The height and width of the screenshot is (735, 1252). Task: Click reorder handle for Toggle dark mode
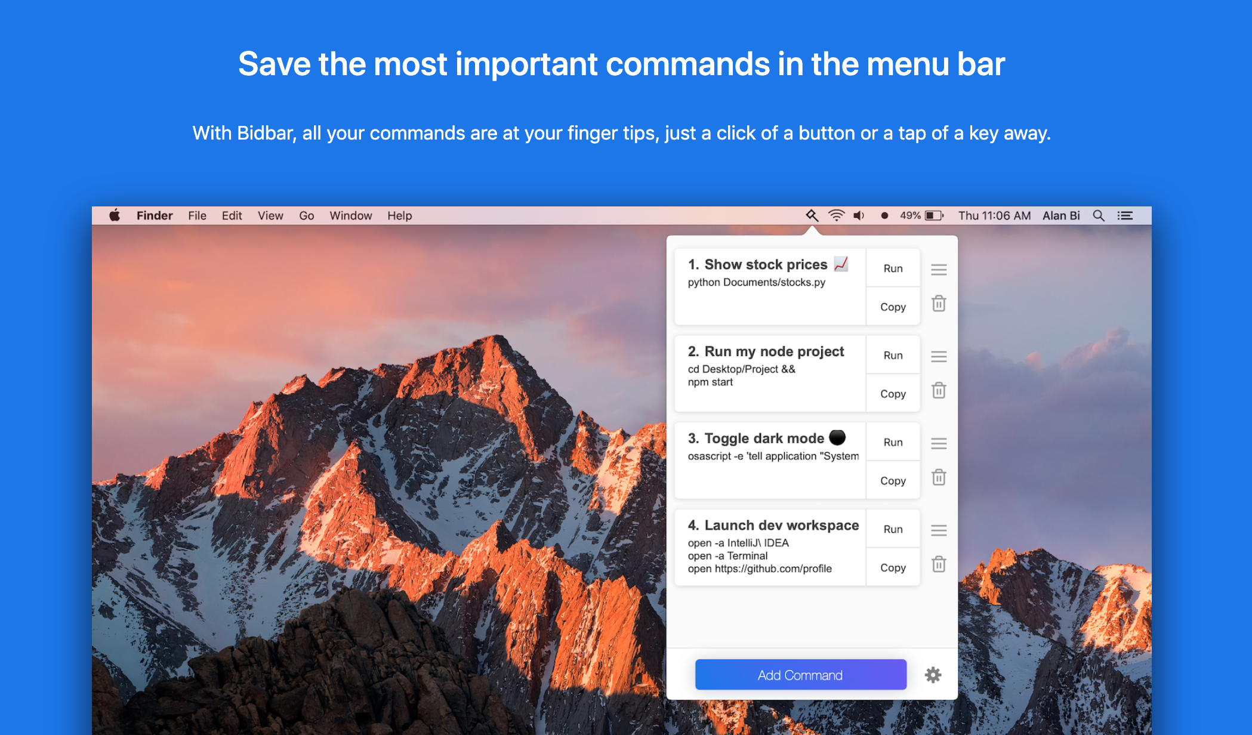coord(939,443)
